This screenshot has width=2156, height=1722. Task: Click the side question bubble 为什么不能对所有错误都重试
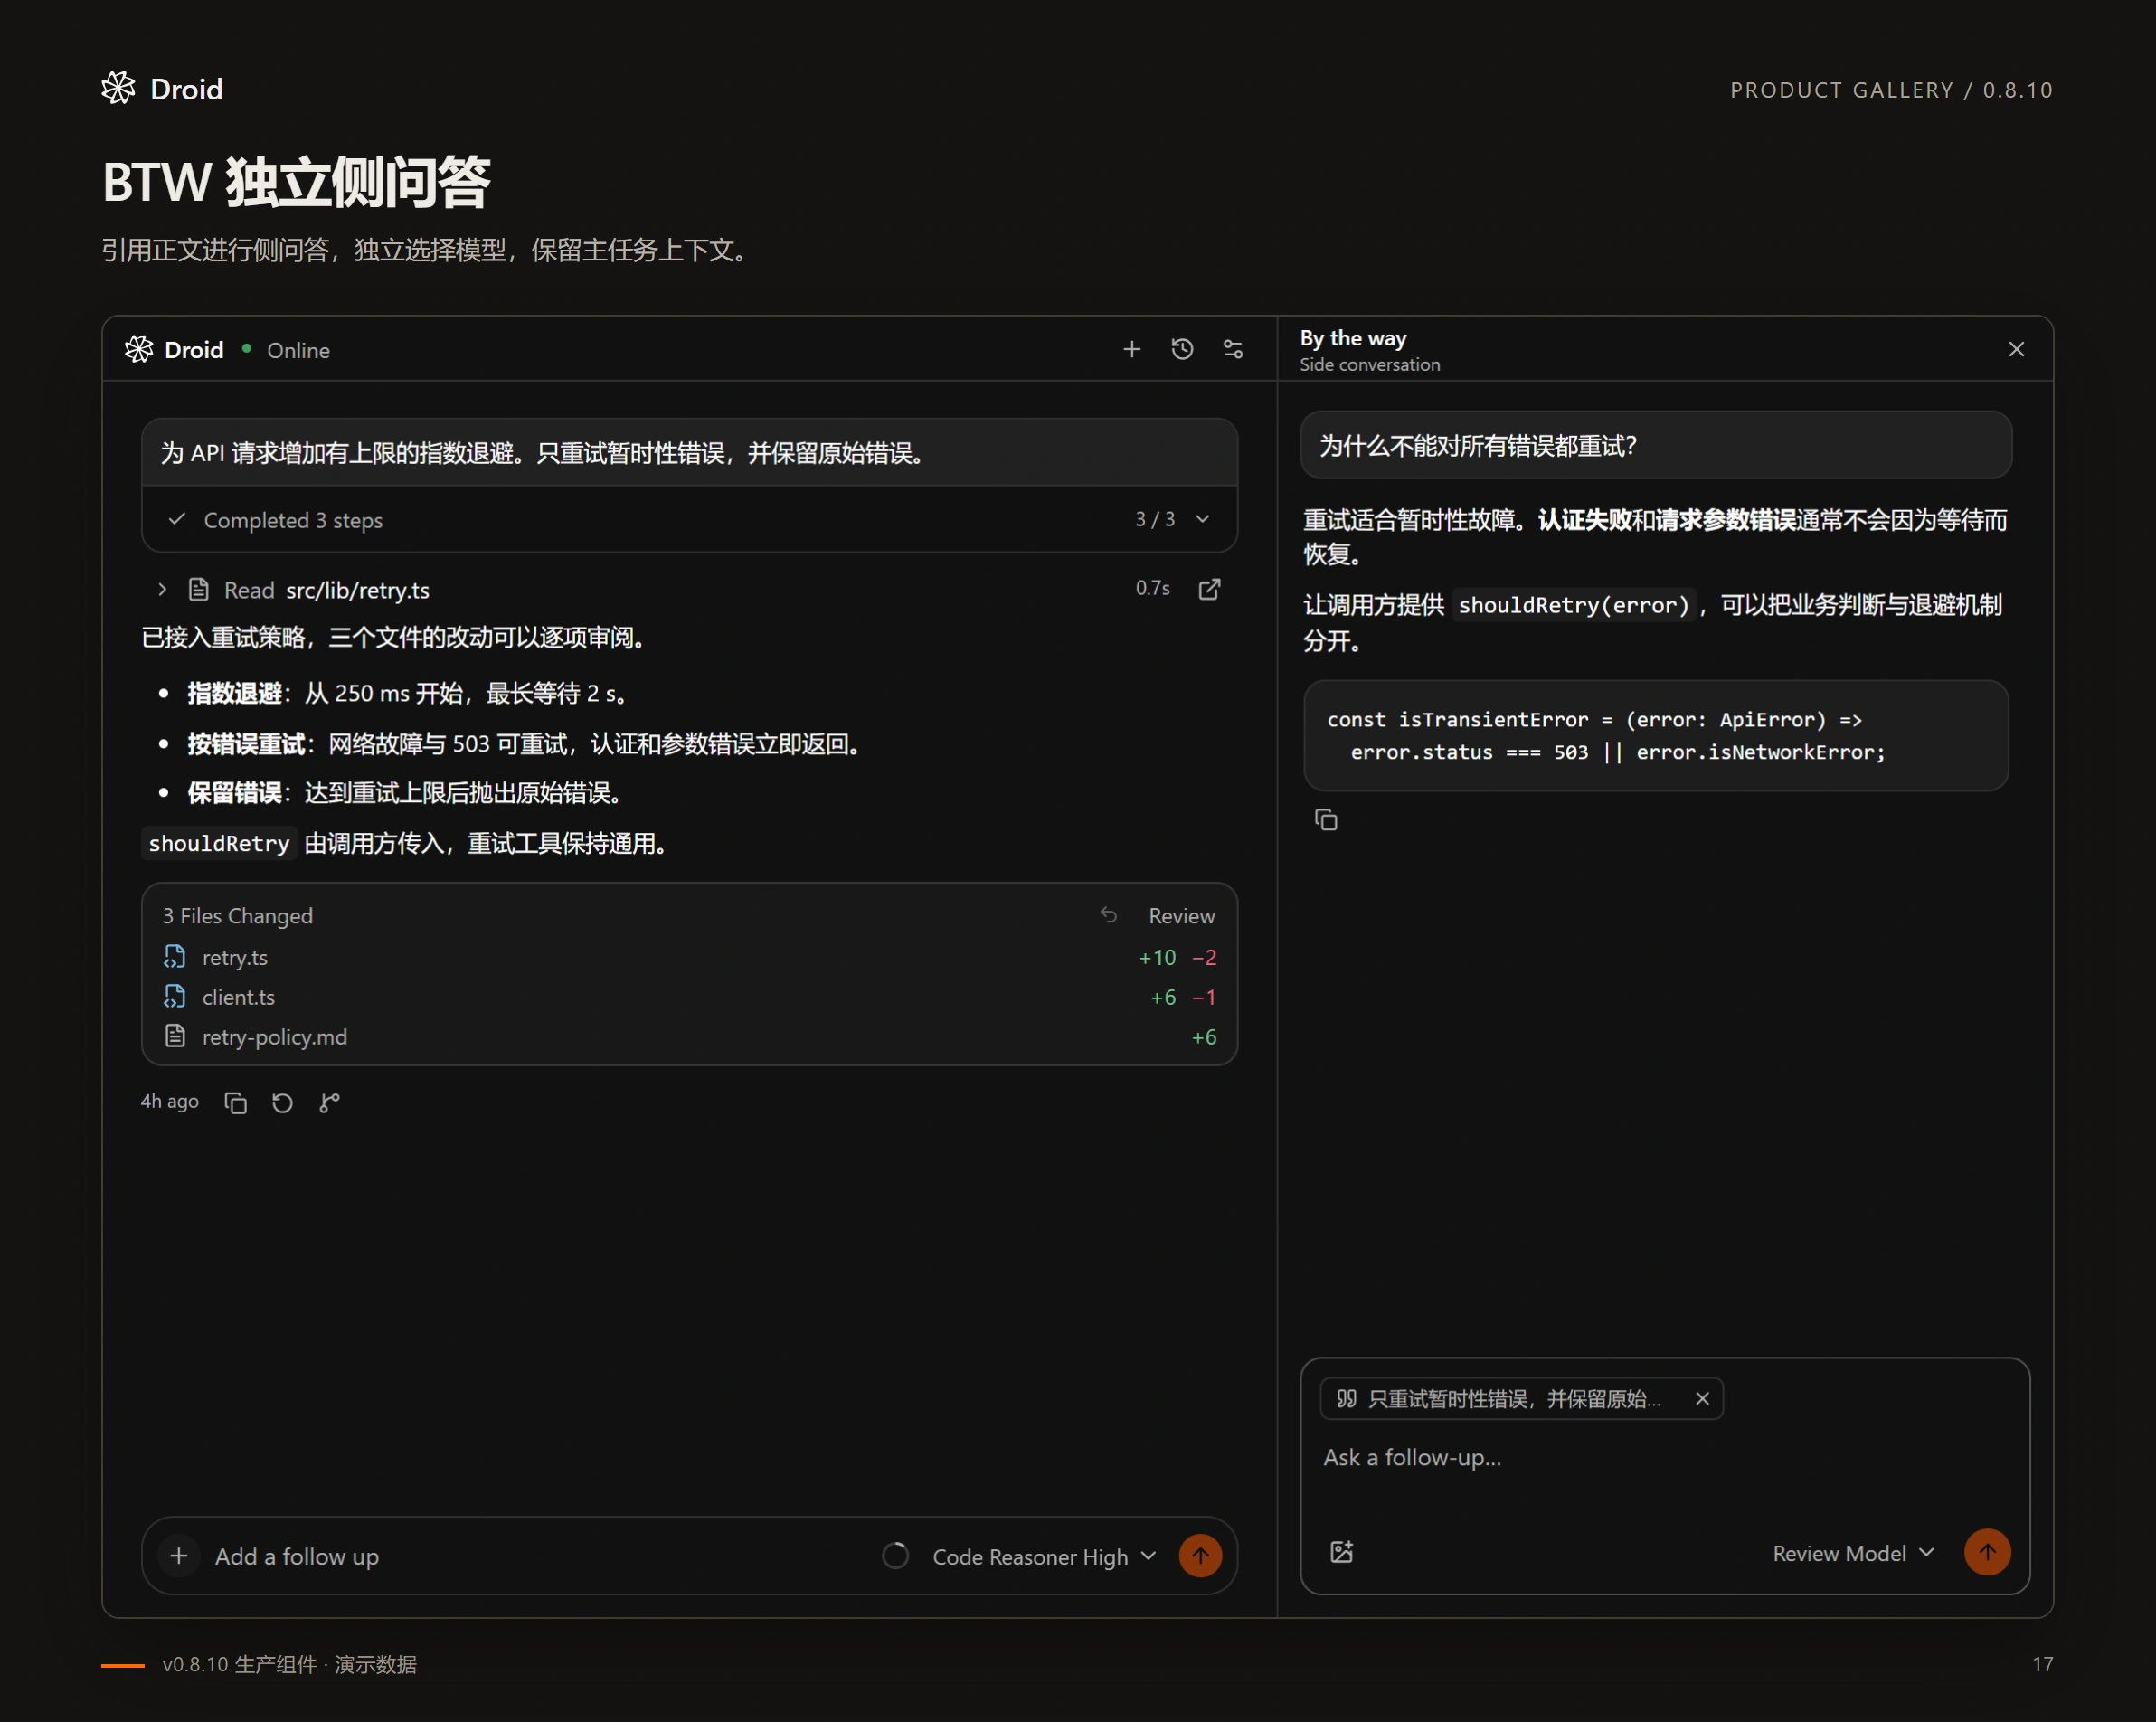(1656, 445)
